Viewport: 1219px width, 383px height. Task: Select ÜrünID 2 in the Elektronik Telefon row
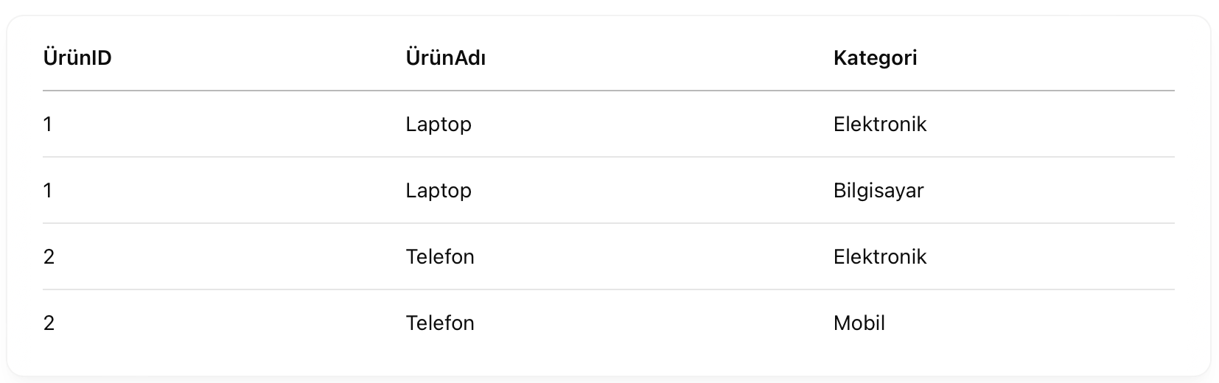click(49, 257)
